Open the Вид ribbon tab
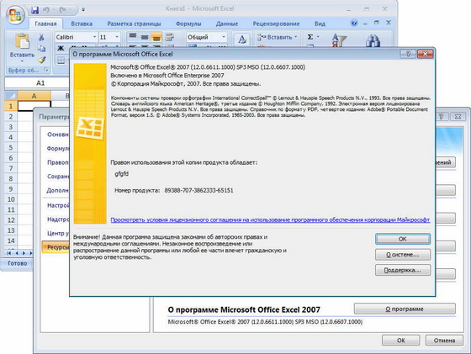 (320, 24)
